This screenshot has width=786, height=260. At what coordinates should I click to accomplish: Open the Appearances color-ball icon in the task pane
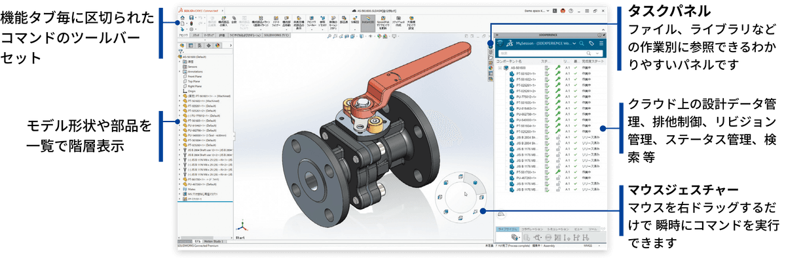click(x=491, y=68)
